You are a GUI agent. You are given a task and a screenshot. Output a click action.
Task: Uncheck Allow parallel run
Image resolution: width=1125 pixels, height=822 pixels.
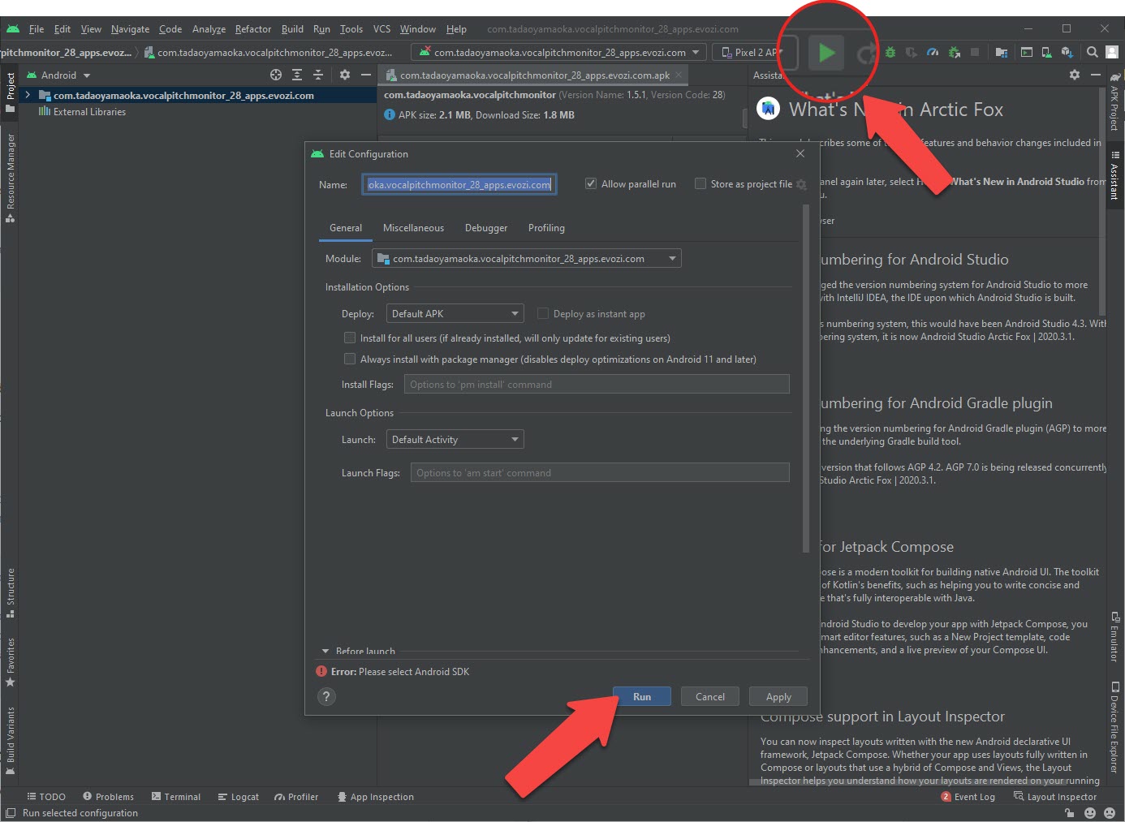click(x=591, y=184)
